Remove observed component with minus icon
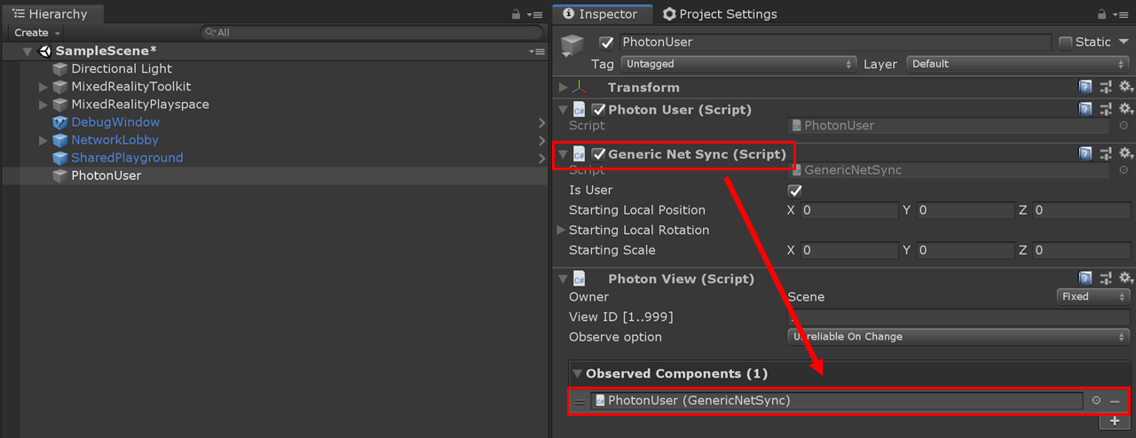The width and height of the screenshot is (1136, 438). coord(1115,402)
